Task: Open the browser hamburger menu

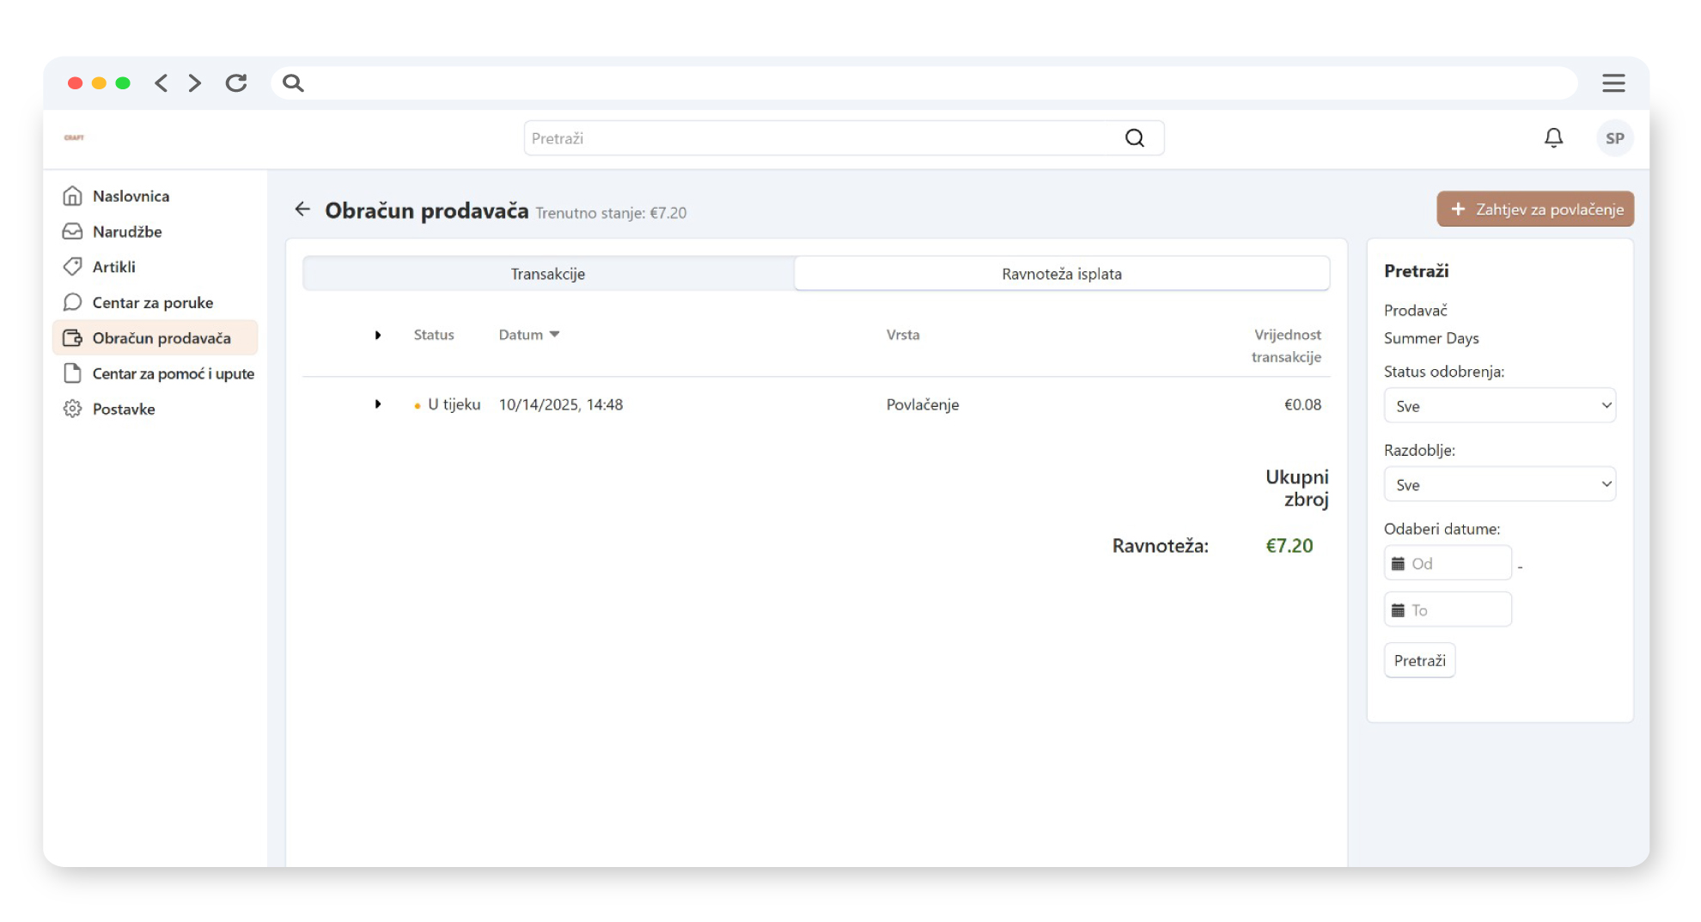Action: coord(1613,83)
